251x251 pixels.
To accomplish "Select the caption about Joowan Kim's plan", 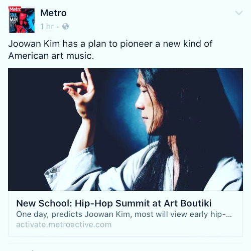I will pos(110,50).
